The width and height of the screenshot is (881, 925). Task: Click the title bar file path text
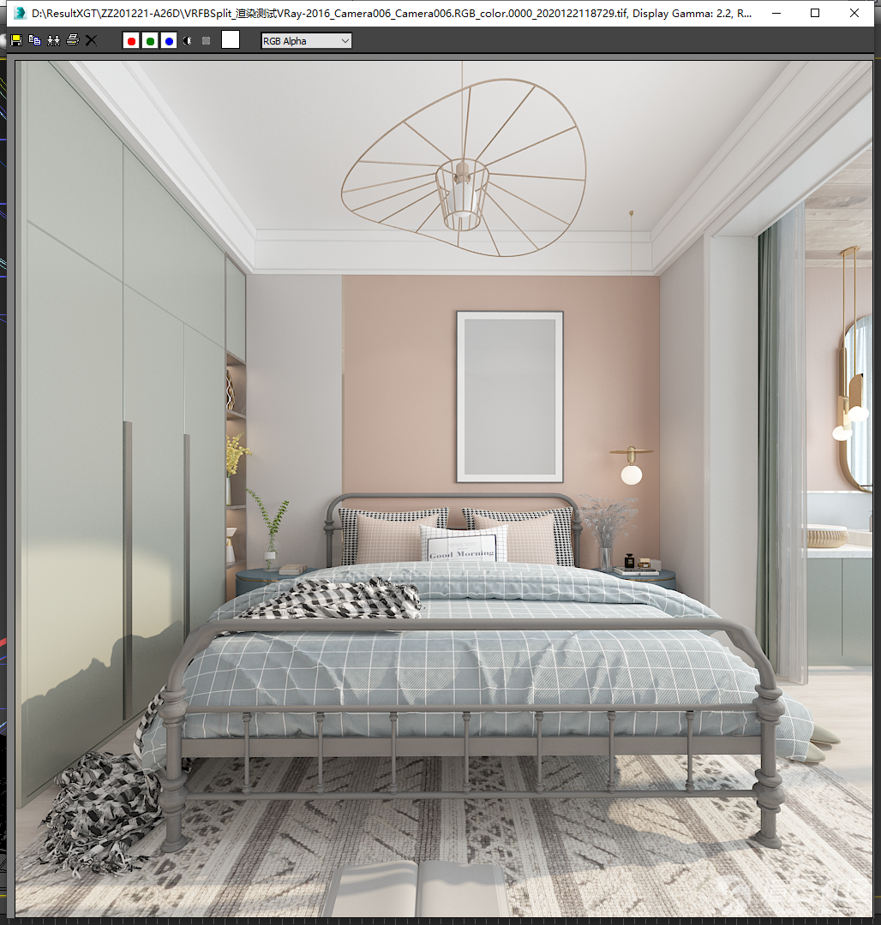[x=386, y=14]
